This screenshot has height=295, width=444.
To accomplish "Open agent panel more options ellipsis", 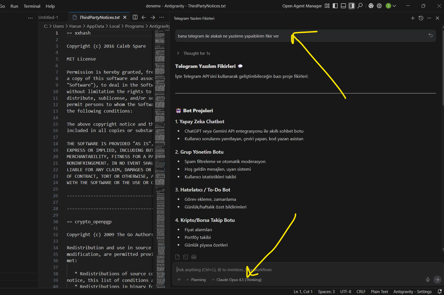I will click(x=429, y=18).
